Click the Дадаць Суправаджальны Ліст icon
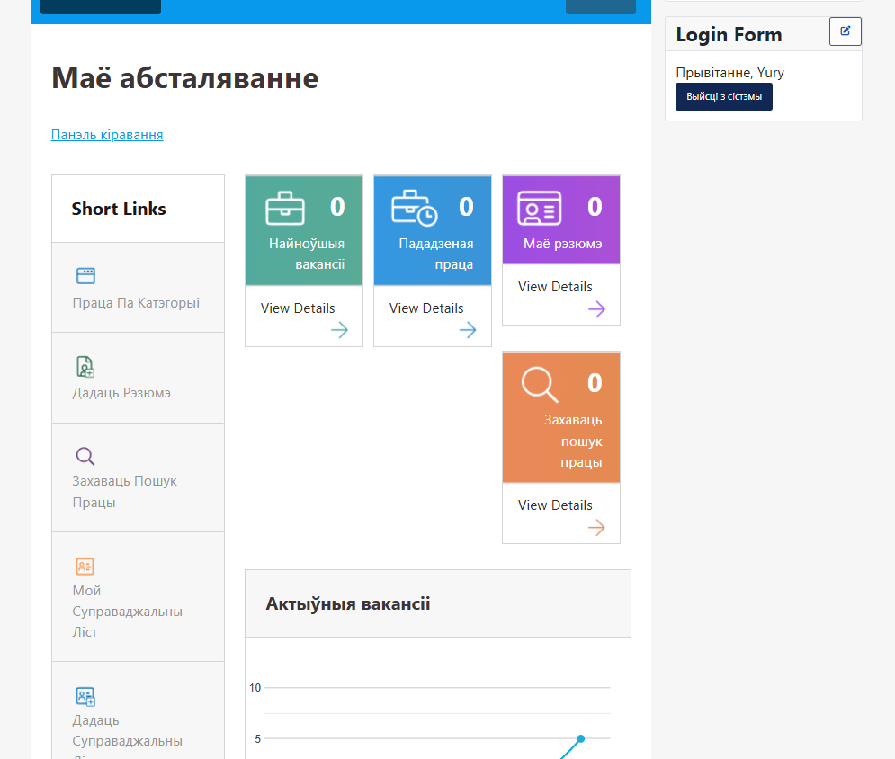Screen dimensions: 895x759 tap(85, 696)
